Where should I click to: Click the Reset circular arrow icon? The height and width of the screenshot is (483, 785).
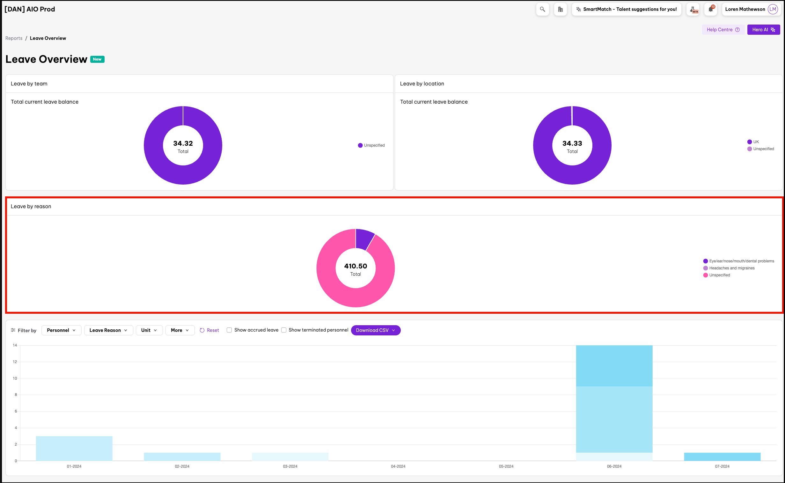point(202,330)
